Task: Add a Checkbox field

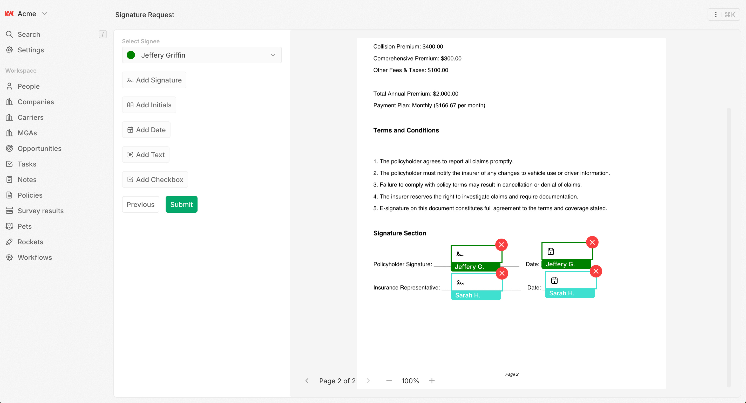Action: click(155, 180)
